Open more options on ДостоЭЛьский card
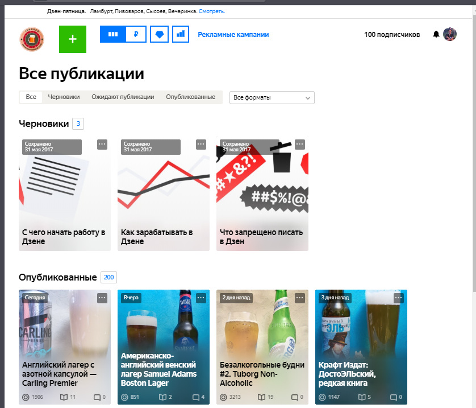The image size is (476, 408). pos(399,298)
